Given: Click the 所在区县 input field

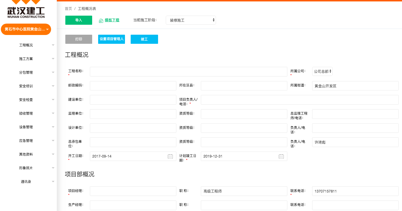Looking at the screenshot, I should 244,86.
